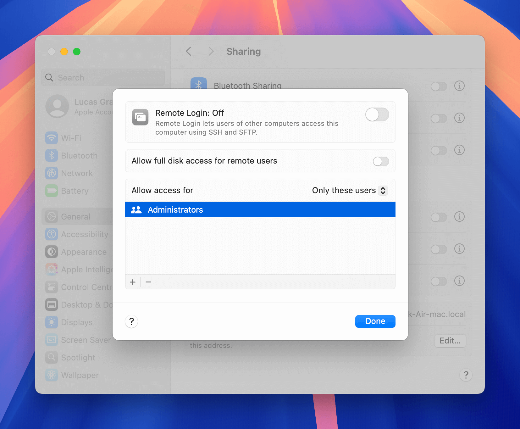520x429 pixels.
Task: Click the forward navigation chevron
Action: pos(211,51)
